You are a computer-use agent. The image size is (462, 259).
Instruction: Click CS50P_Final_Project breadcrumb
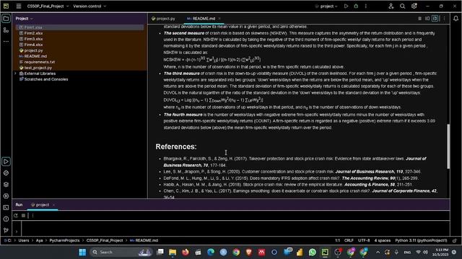(x=104, y=240)
